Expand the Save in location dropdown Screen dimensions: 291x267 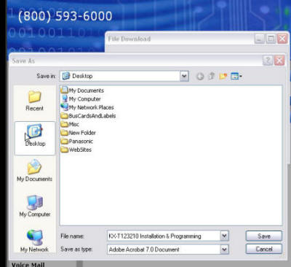click(x=184, y=76)
